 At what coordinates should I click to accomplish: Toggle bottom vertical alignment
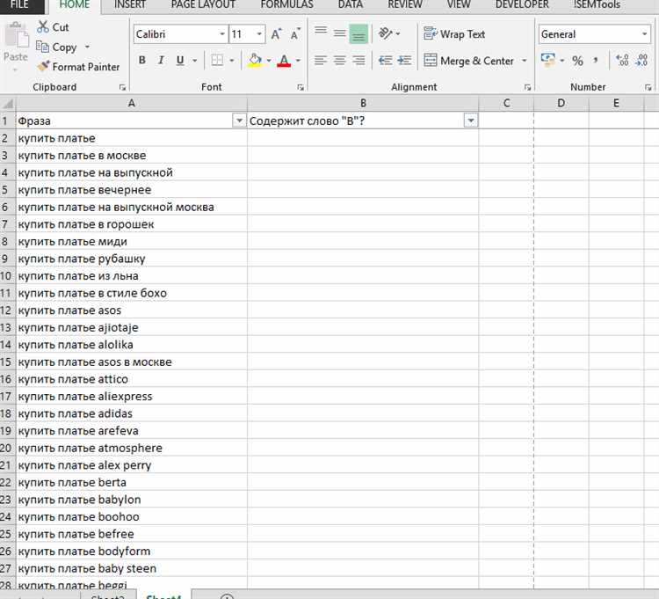tap(358, 34)
